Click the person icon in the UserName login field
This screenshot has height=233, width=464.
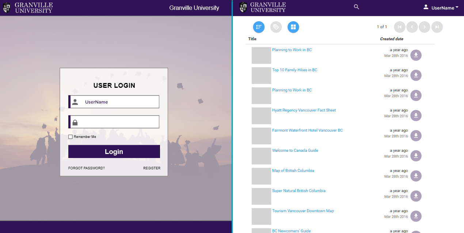pos(75,102)
